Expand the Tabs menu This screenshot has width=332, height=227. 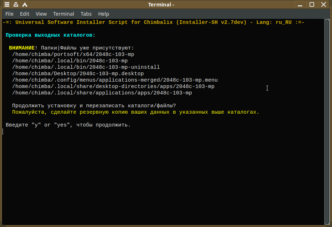click(86, 14)
